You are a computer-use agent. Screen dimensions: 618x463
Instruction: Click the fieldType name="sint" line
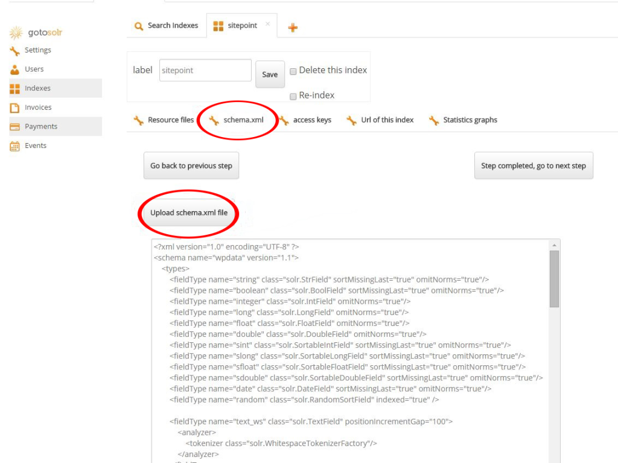click(x=340, y=345)
